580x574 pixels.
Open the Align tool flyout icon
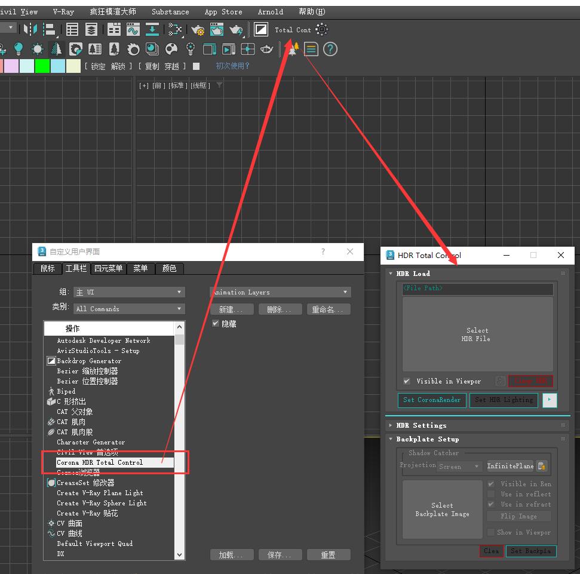click(49, 30)
